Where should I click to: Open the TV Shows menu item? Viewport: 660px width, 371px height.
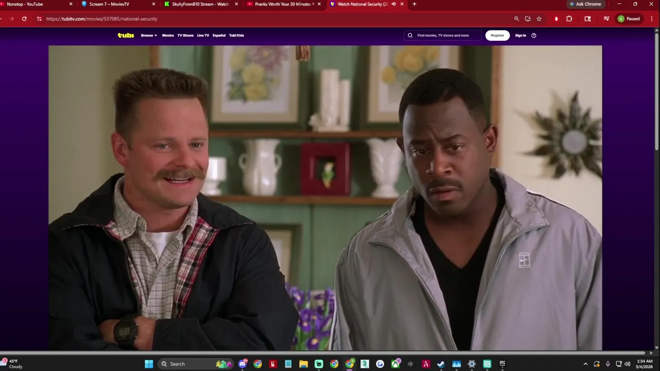(x=185, y=36)
